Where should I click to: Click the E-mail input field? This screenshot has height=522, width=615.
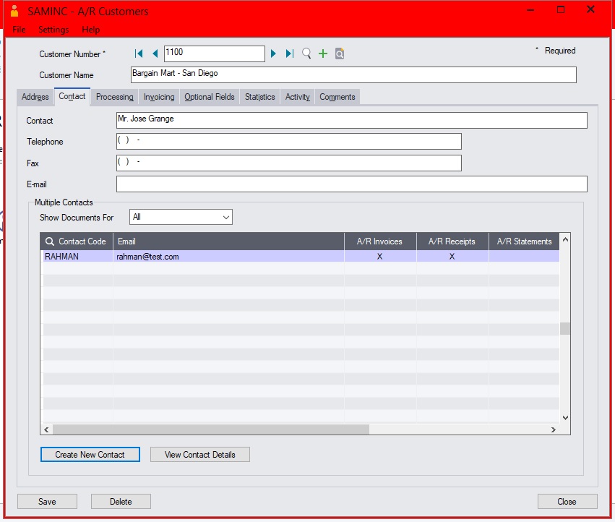click(351, 184)
